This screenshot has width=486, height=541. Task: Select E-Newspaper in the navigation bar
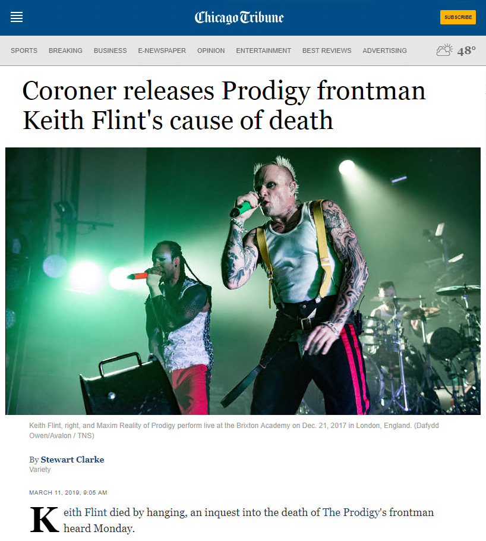tap(162, 51)
